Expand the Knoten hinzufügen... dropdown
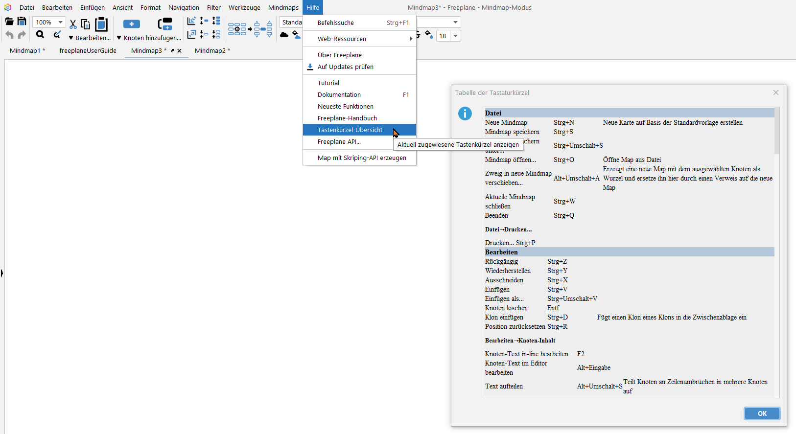Viewport: 796px width, 434px height. [119, 38]
